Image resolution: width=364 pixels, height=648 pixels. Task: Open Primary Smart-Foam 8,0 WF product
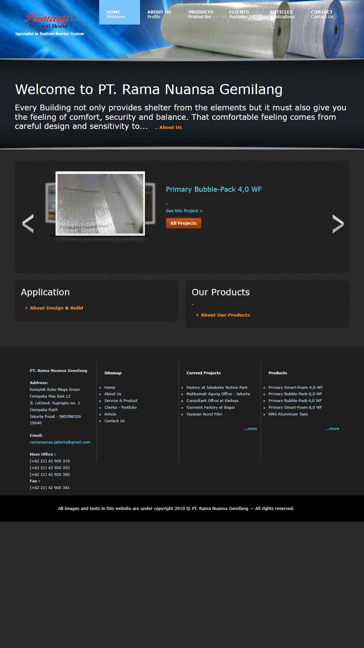[x=295, y=407]
